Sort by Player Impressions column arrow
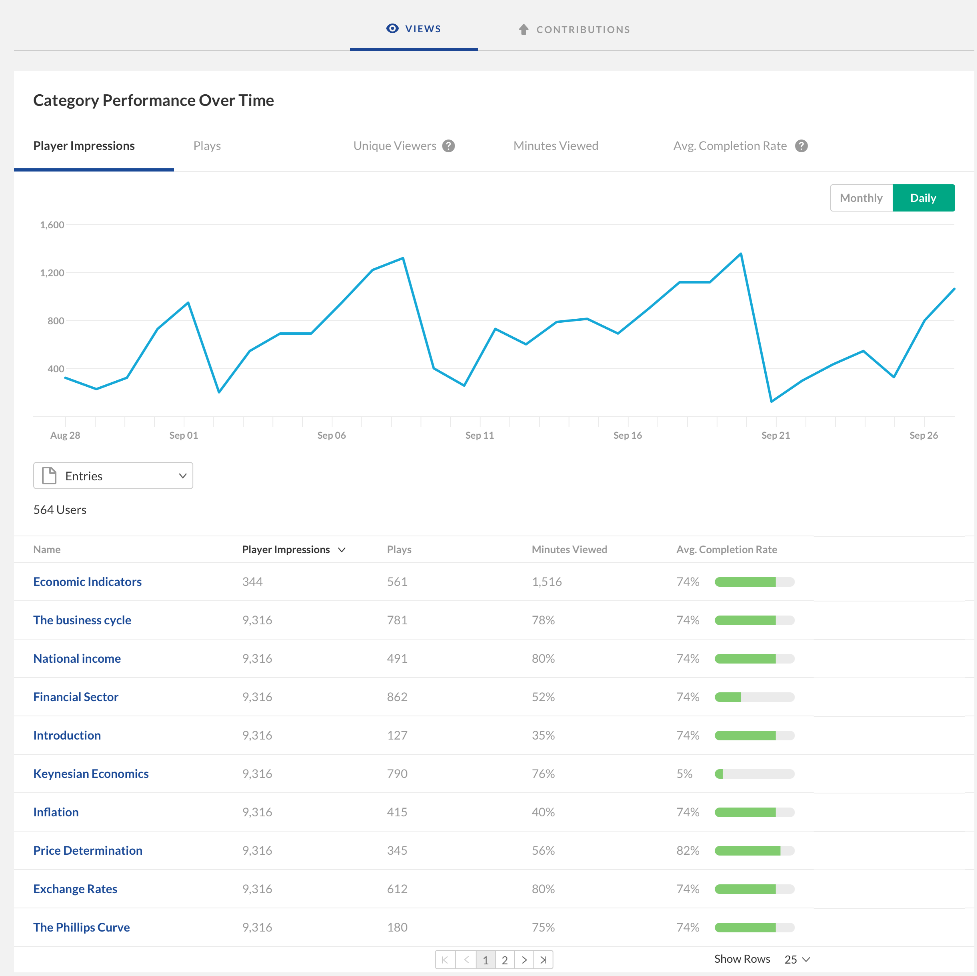 click(x=342, y=549)
